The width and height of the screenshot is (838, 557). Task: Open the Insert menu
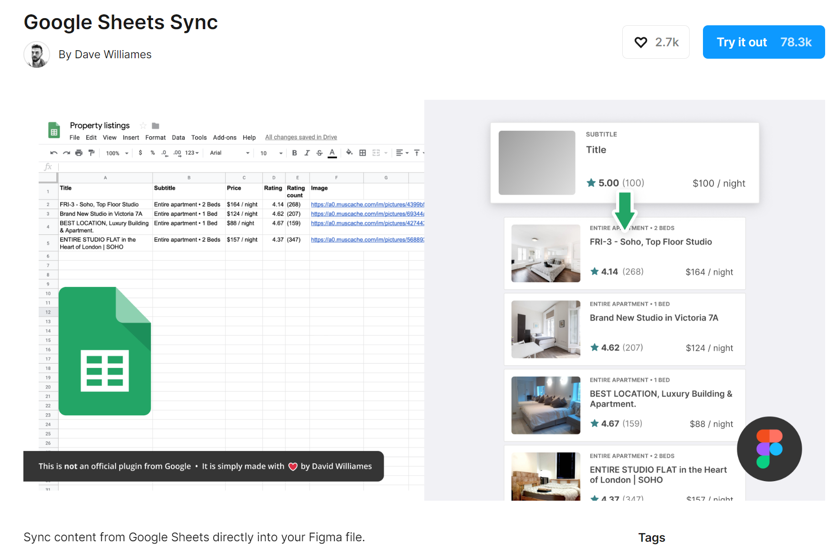131,137
